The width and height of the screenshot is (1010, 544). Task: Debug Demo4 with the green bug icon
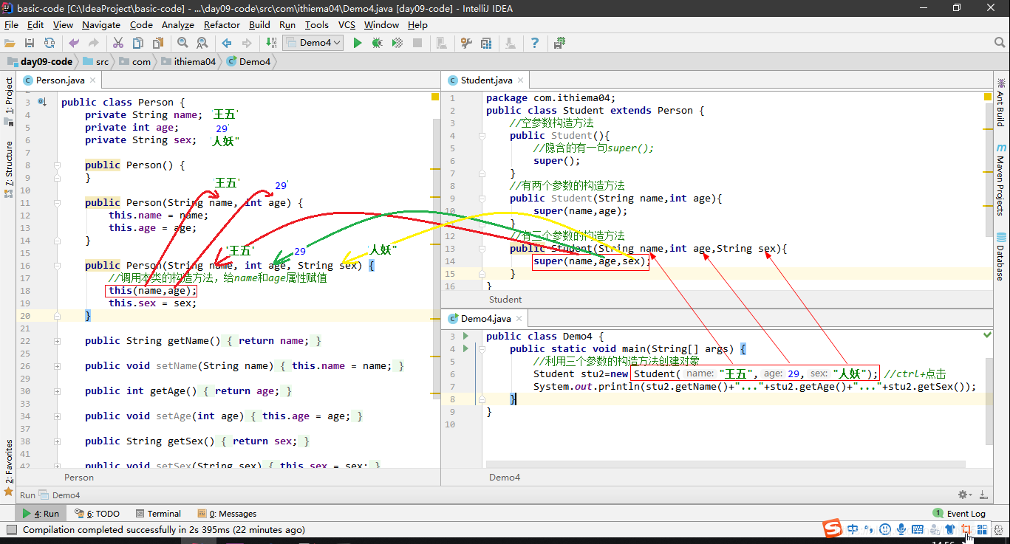tap(378, 43)
